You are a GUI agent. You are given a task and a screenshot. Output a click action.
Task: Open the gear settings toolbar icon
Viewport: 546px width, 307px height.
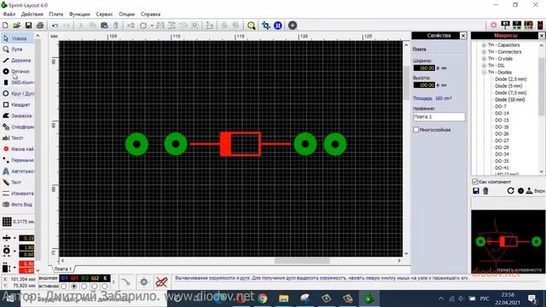(x=293, y=26)
